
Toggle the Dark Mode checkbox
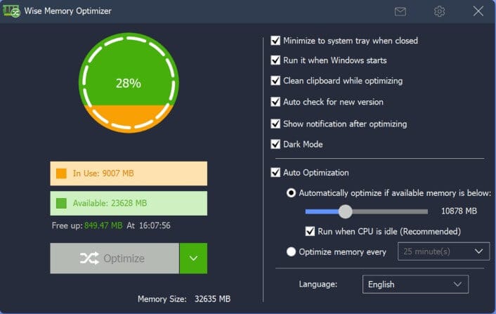click(x=275, y=144)
